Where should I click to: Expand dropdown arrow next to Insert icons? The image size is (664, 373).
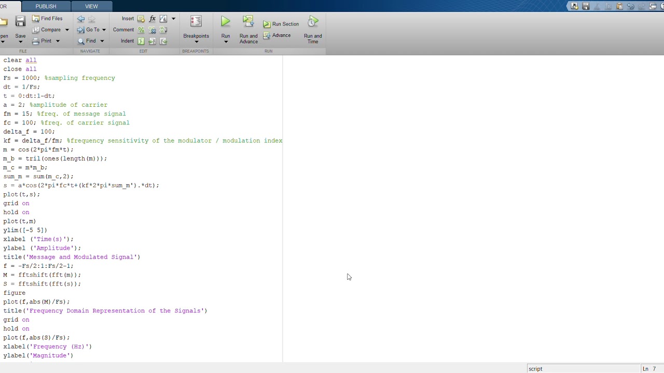[x=173, y=19]
